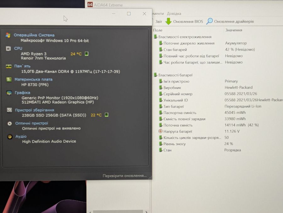The height and width of the screenshot is (213, 283).
Task: Click the battery icon beside Поточна ємність
Action: 161,125
